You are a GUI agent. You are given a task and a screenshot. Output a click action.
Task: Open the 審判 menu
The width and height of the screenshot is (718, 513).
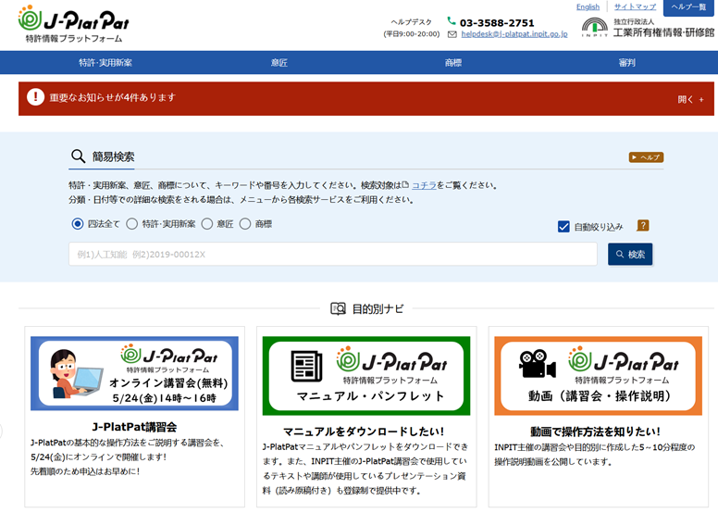click(x=627, y=63)
